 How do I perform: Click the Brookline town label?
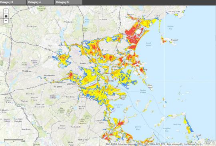coord(70,97)
